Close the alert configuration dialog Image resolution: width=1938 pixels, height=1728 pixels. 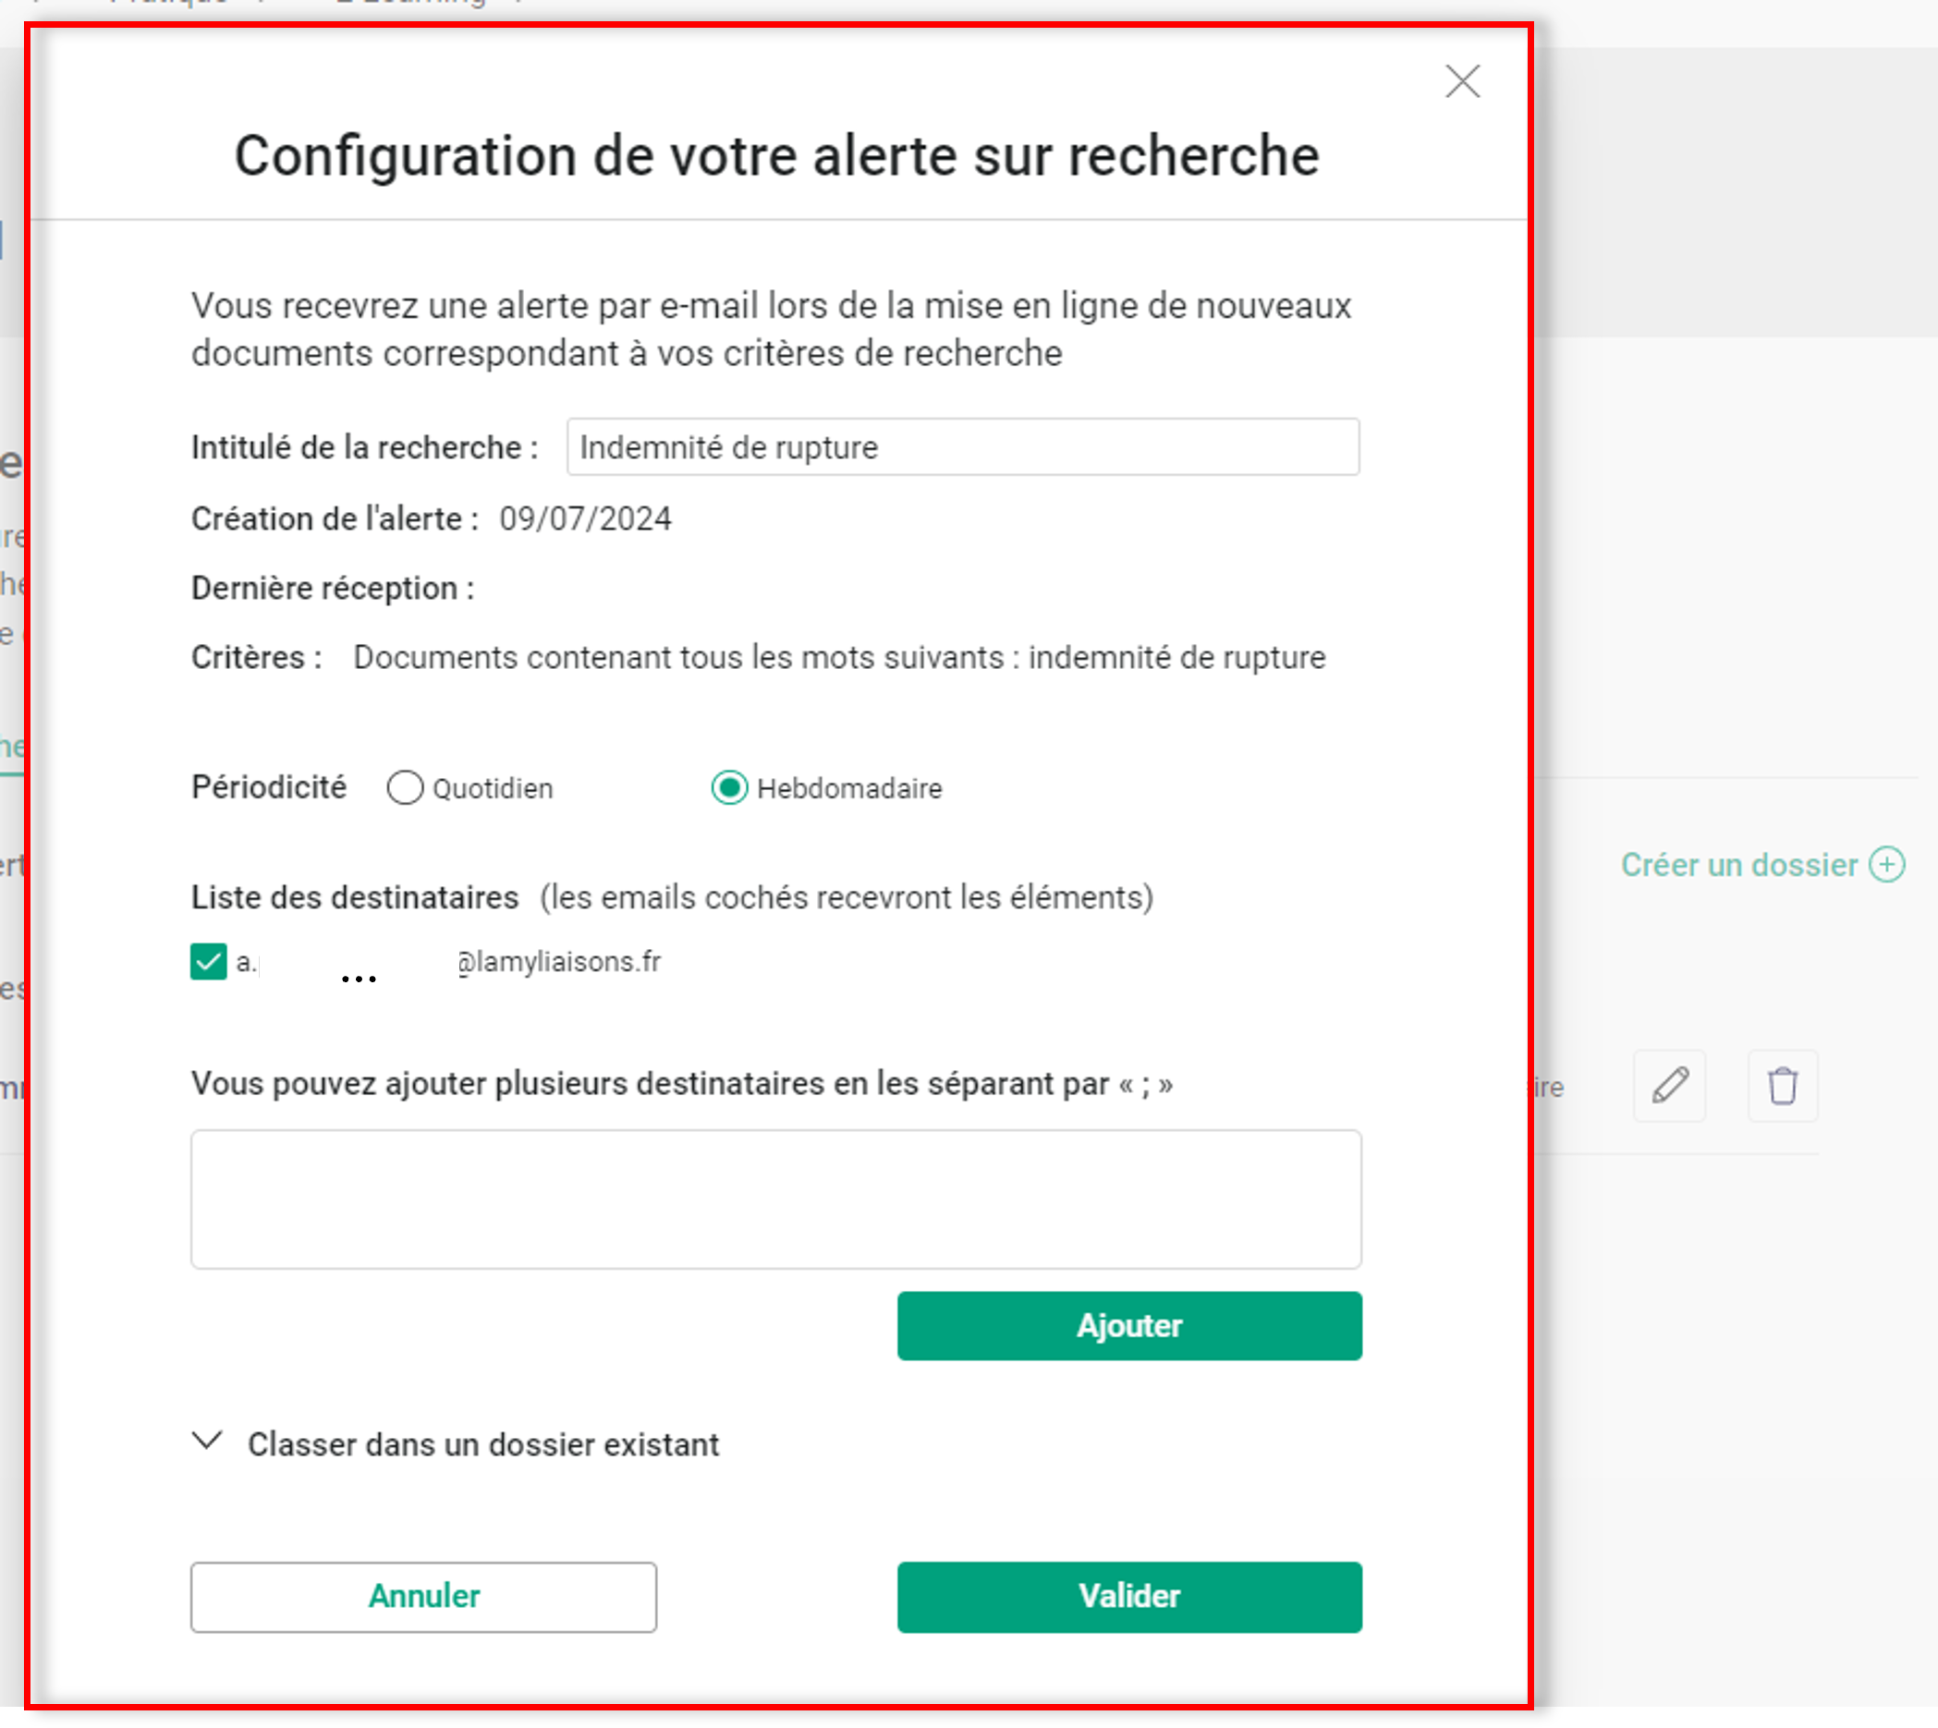(1461, 81)
